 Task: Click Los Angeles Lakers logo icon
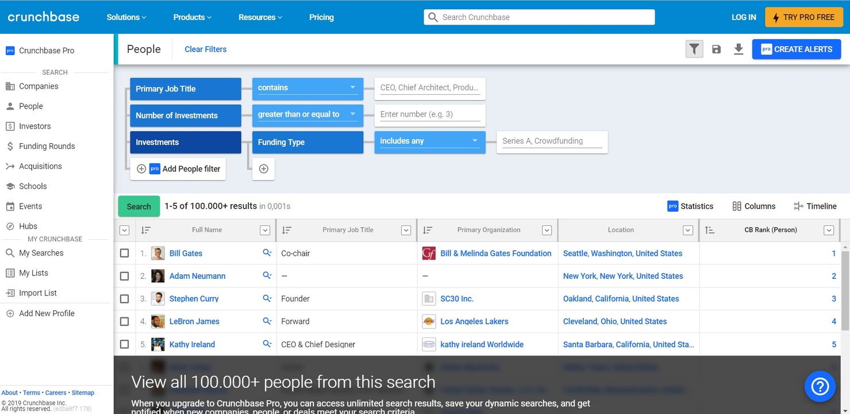pos(429,321)
